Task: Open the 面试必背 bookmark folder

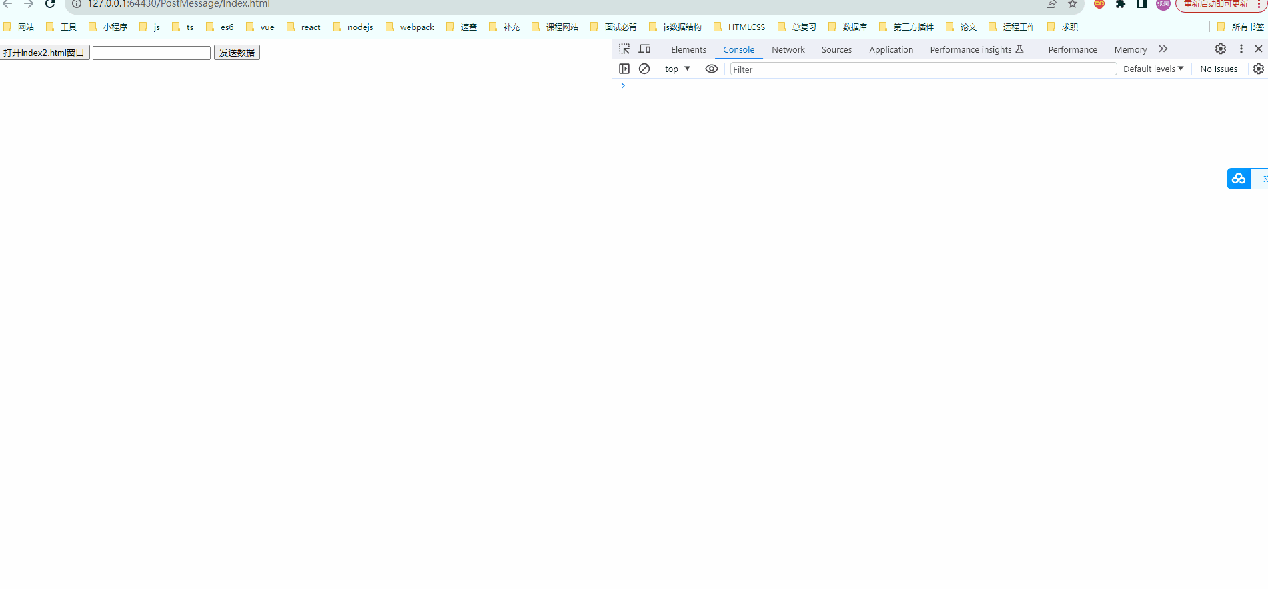Action: 614,27
